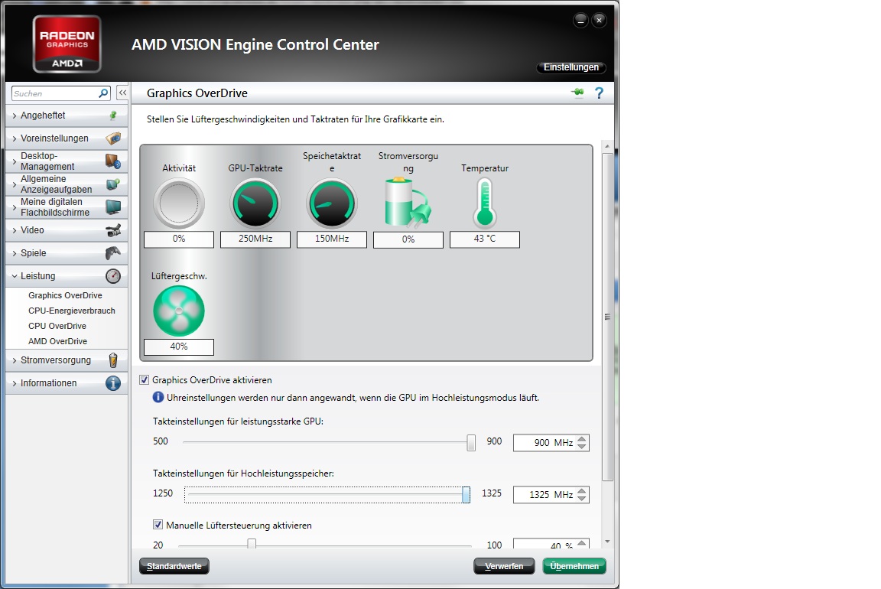Click the Video camera icon
Image resolution: width=881 pixels, height=589 pixels.
pos(113,230)
